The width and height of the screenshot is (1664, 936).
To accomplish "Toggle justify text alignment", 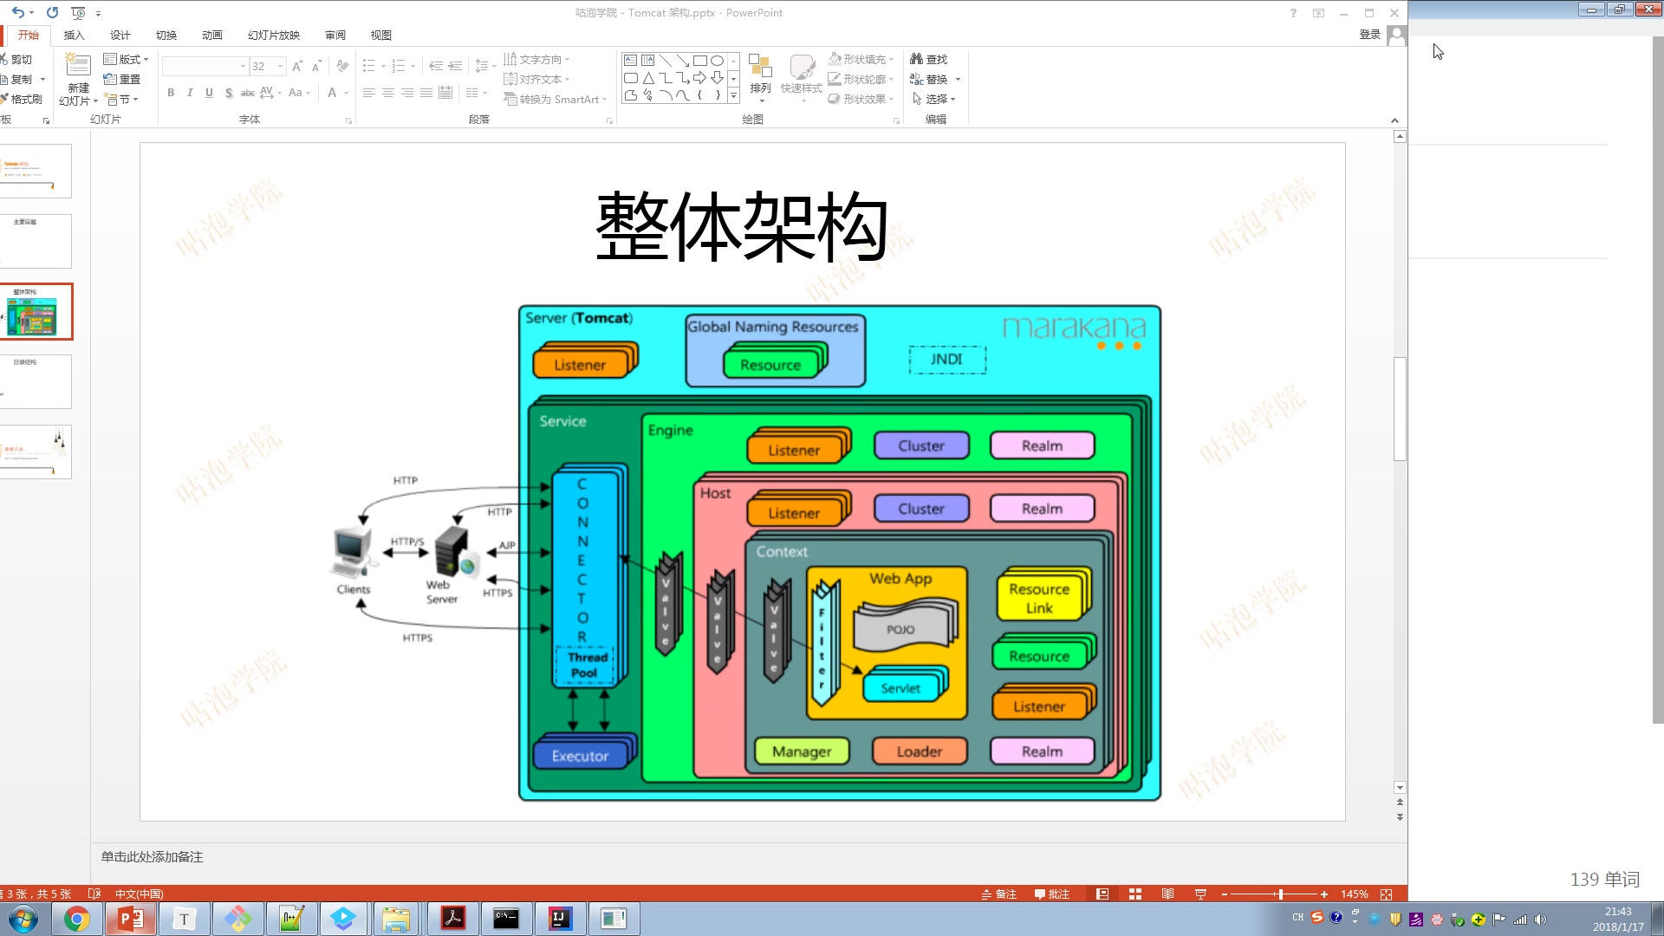I will click(426, 93).
